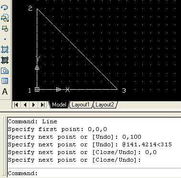Click into the Command prompt line

coord(94,173)
